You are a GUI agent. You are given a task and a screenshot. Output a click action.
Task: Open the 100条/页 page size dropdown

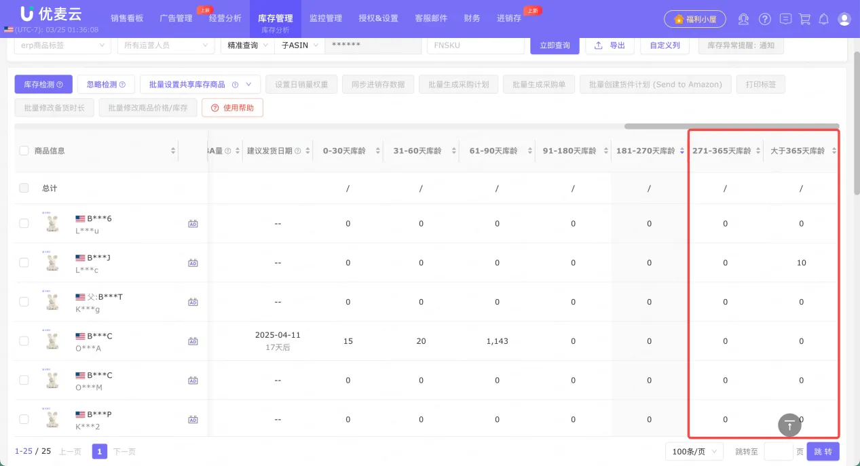click(x=694, y=451)
